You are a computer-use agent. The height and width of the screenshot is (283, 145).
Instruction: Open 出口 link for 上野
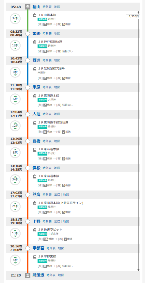pyautogui.click(x=57, y=222)
